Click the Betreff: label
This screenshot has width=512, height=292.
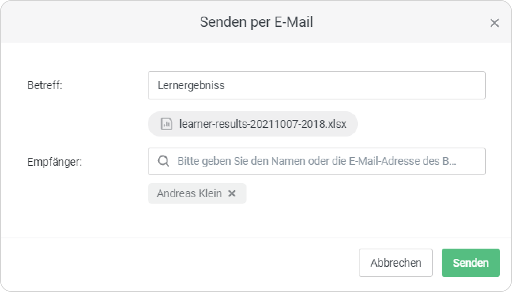click(x=45, y=85)
